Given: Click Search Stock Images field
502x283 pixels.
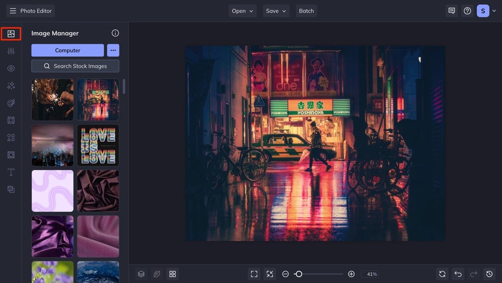Looking at the screenshot, I should click(x=75, y=66).
